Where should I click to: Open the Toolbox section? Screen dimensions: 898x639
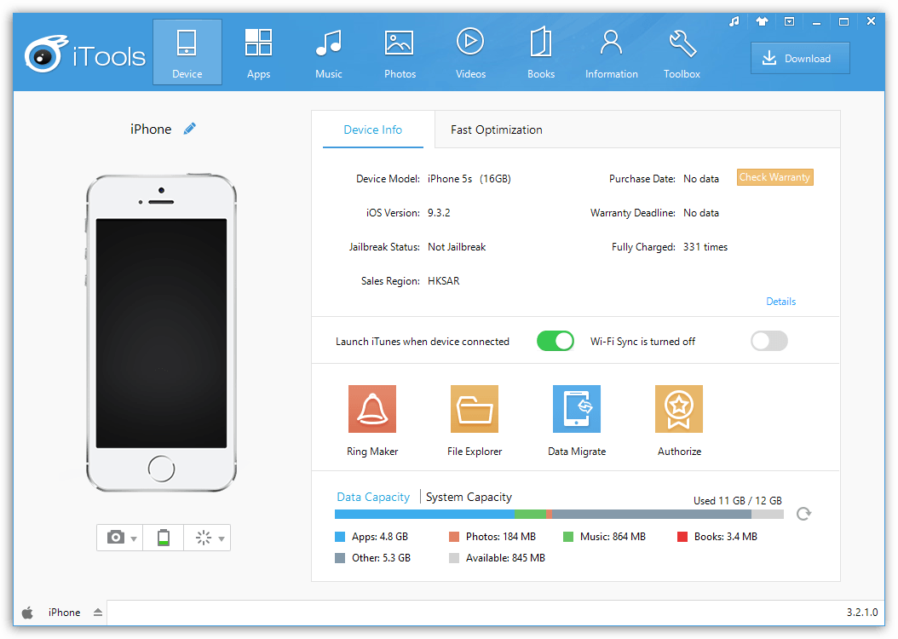click(x=682, y=53)
